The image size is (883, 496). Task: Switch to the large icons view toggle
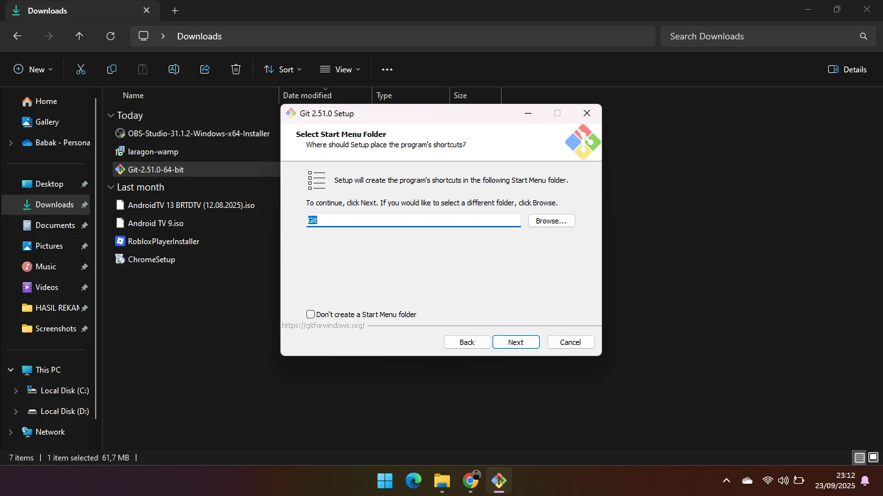(x=873, y=457)
